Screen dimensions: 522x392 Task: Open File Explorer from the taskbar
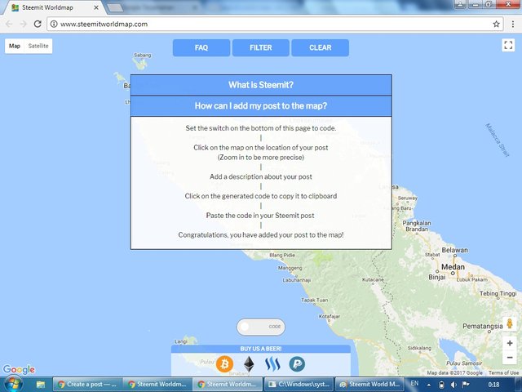40,385
